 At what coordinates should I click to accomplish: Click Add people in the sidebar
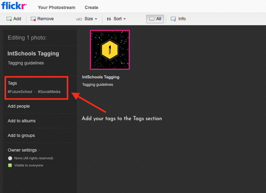[x=19, y=106]
